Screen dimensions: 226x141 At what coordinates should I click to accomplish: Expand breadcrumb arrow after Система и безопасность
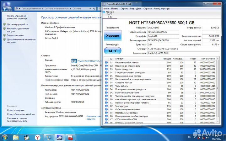pos(71,9)
